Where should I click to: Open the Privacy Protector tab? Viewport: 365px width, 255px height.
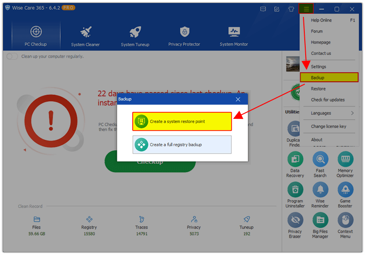184,36
